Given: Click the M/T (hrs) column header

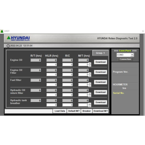Looking at the screenshot, I should pos(84,56).
